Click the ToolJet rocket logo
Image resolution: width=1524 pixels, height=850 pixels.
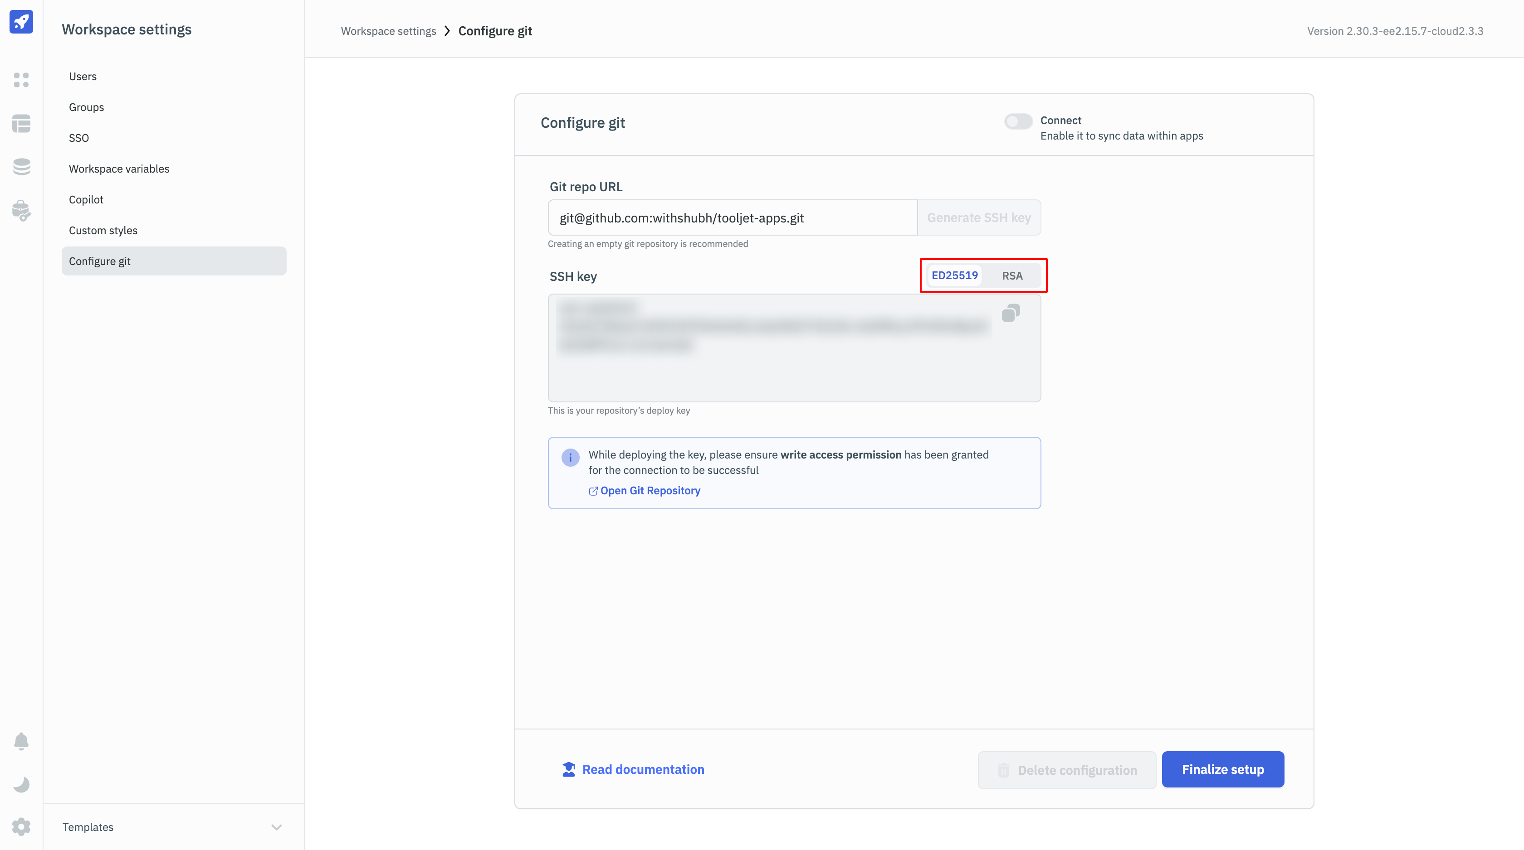click(21, 23)
